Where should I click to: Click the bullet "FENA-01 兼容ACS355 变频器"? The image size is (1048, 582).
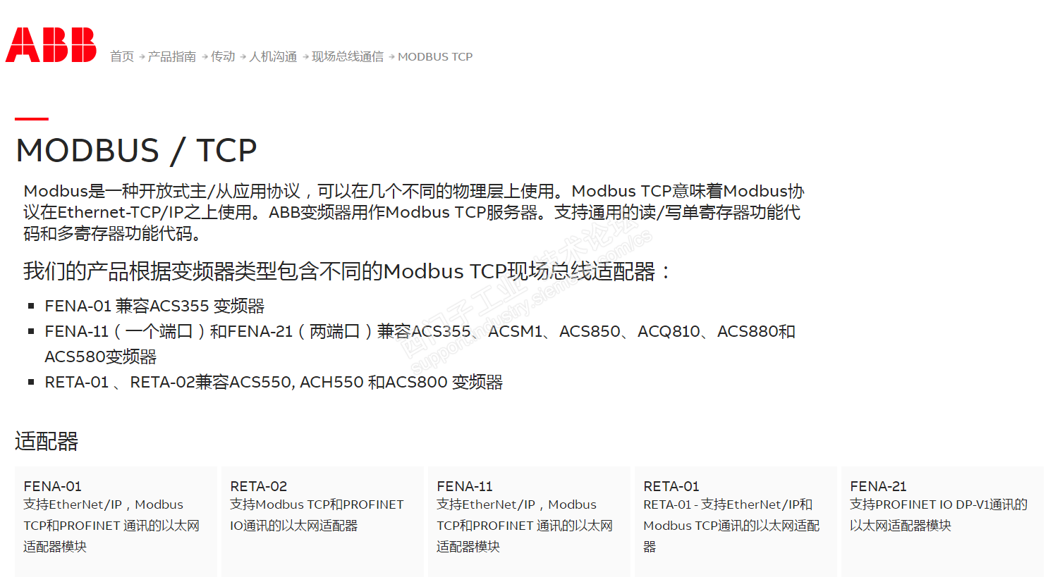[x=154, y=306]
